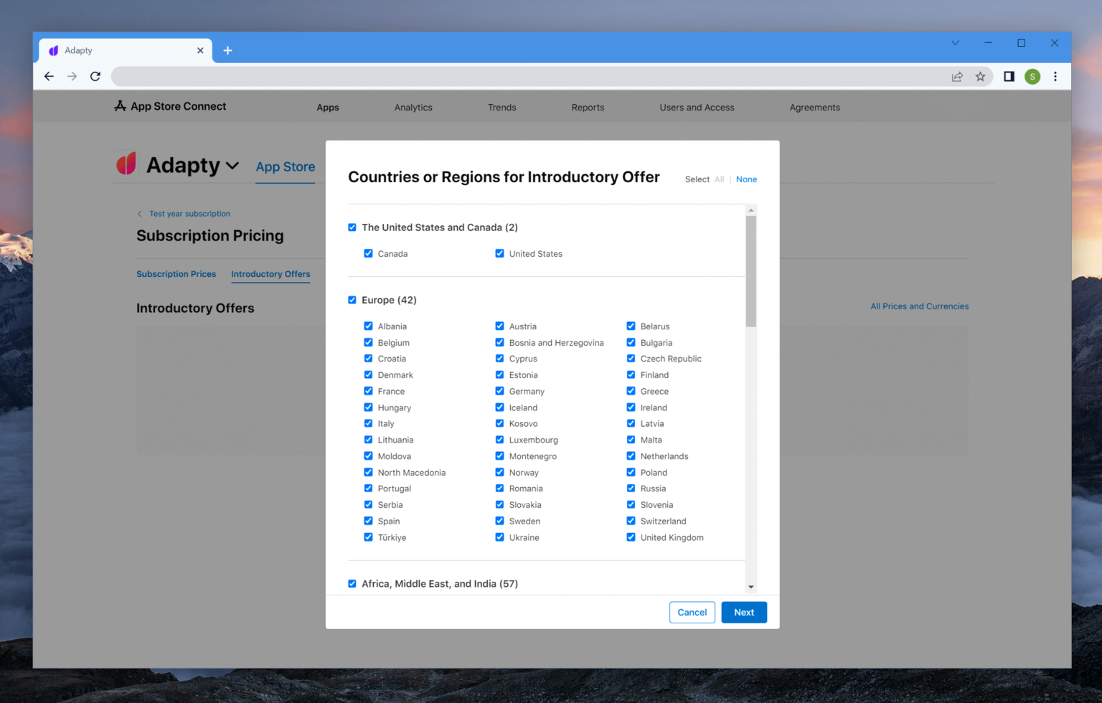Navigate back using the browser back arrow
1102x703 pixels.
(48, 76)
